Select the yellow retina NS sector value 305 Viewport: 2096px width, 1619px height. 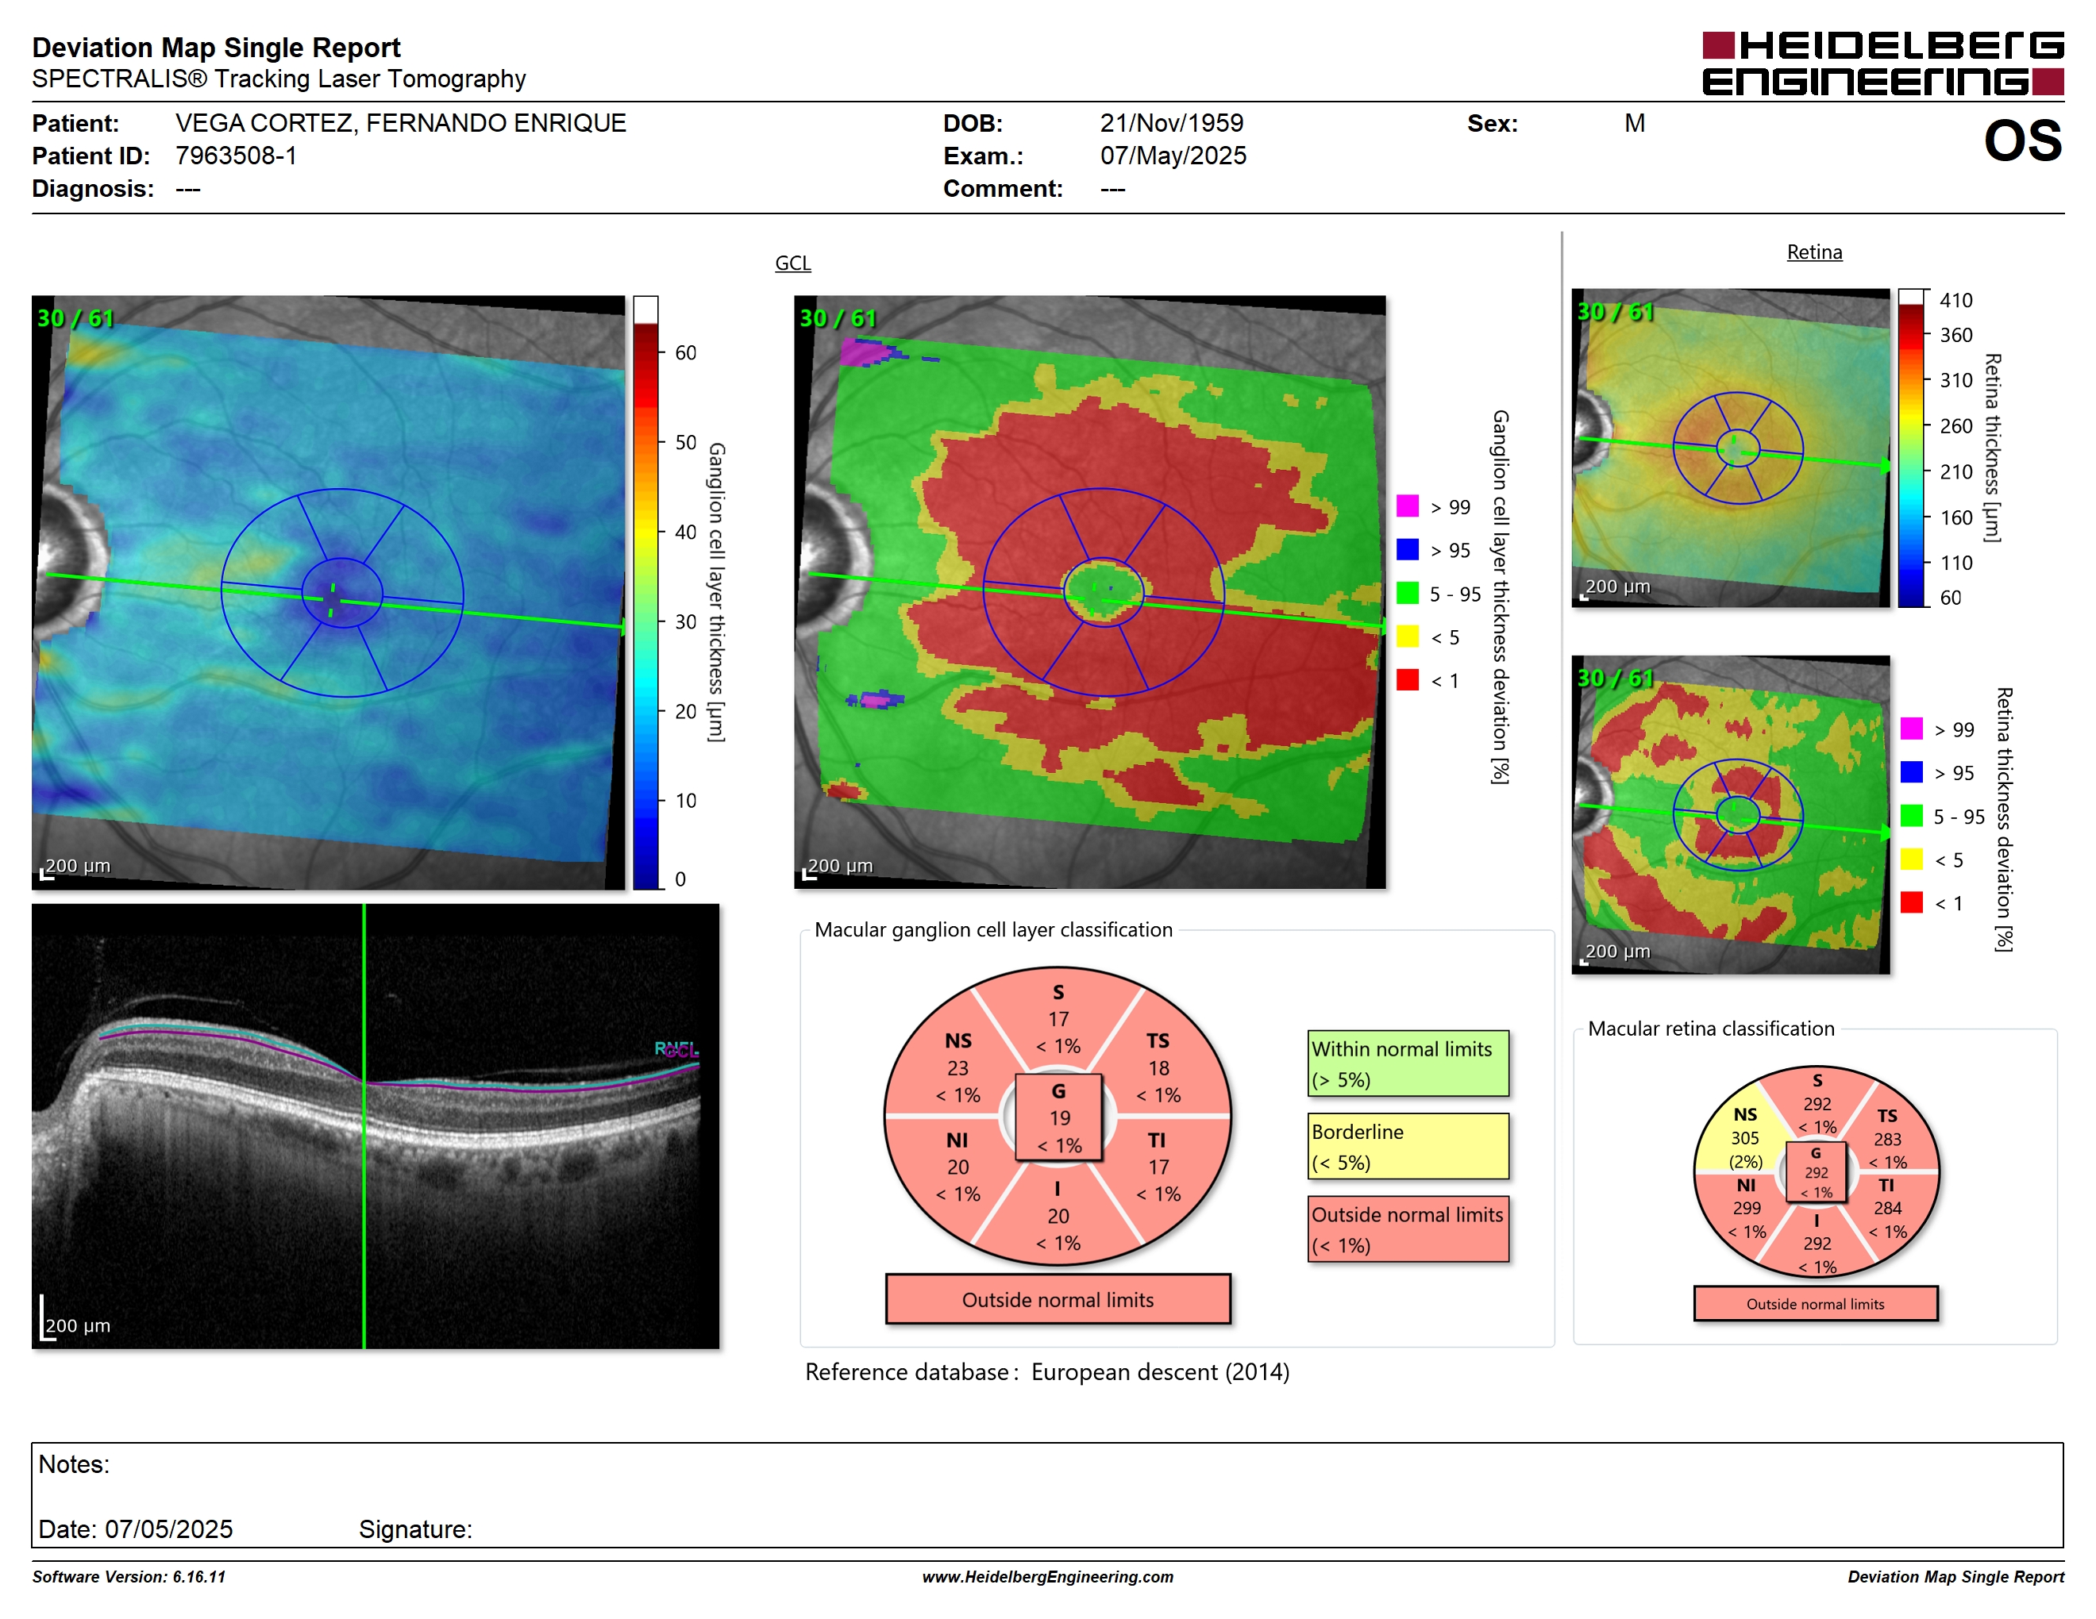[1743, 1137]
